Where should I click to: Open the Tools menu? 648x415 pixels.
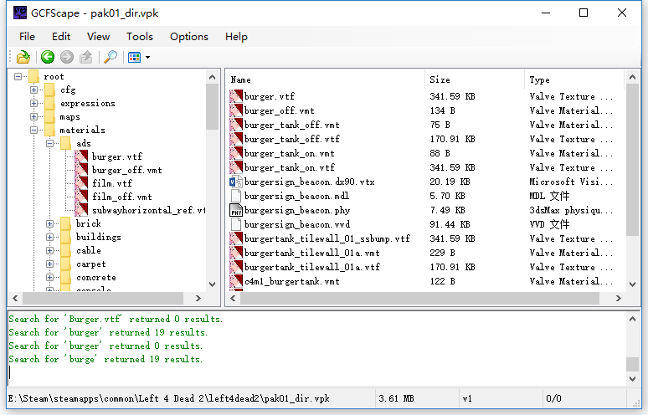pyautogui.click(x=140, y=37)
